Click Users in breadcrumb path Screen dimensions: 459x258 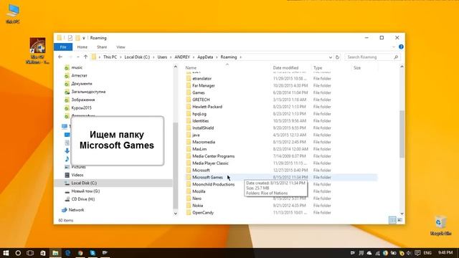point(162,57)
